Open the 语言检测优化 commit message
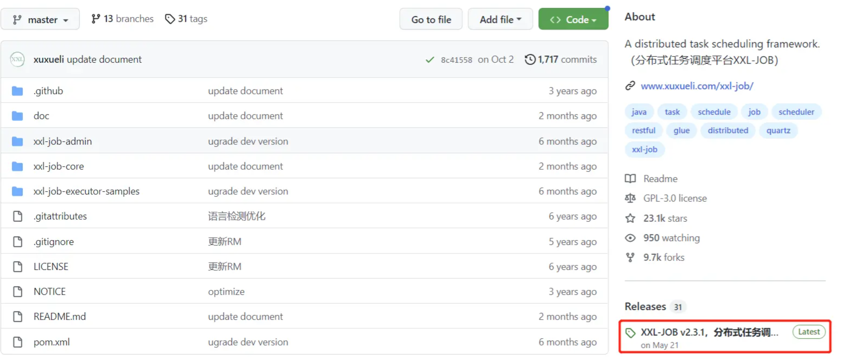846x362 pixels. [x=236, y=216]
